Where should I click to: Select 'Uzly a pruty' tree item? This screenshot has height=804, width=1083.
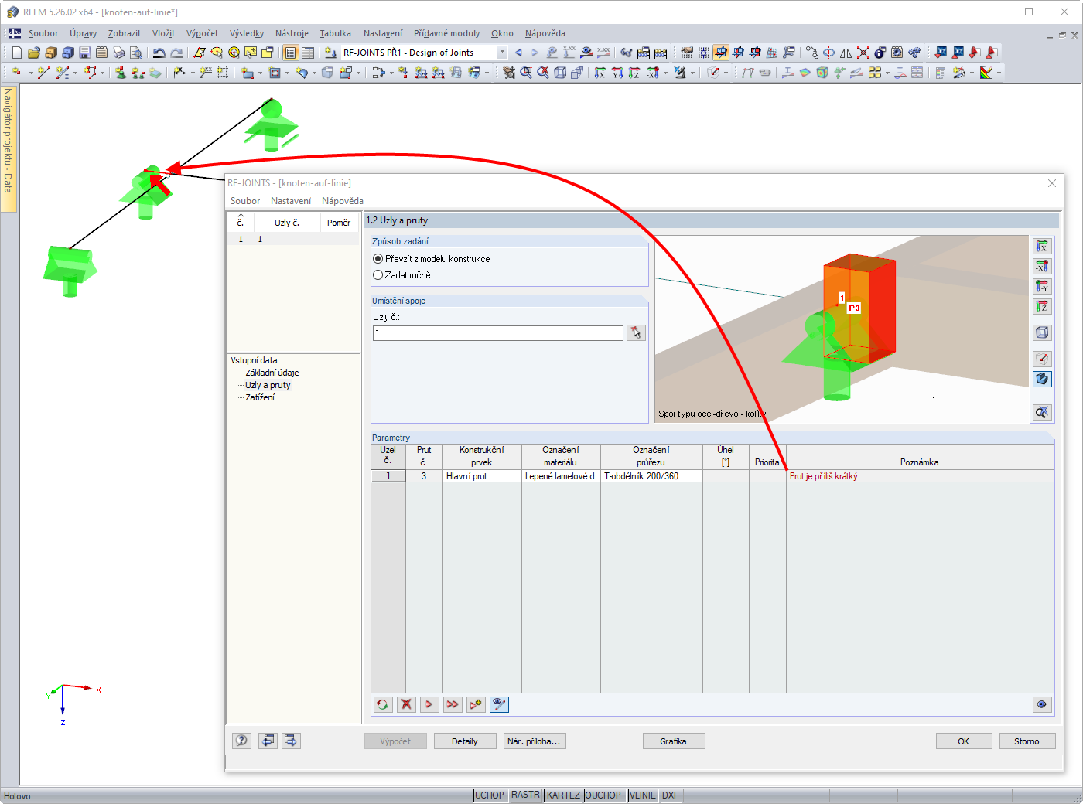[x=268, y=385]
